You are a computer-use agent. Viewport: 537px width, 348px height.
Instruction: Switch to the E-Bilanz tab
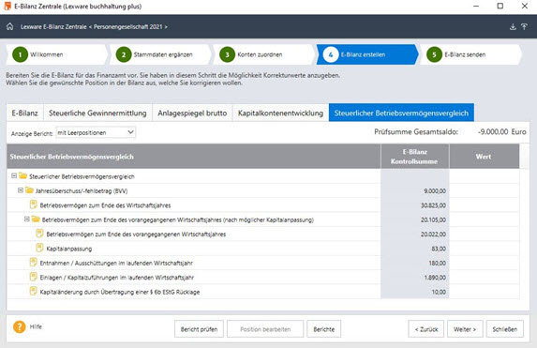tap(24, 113)
